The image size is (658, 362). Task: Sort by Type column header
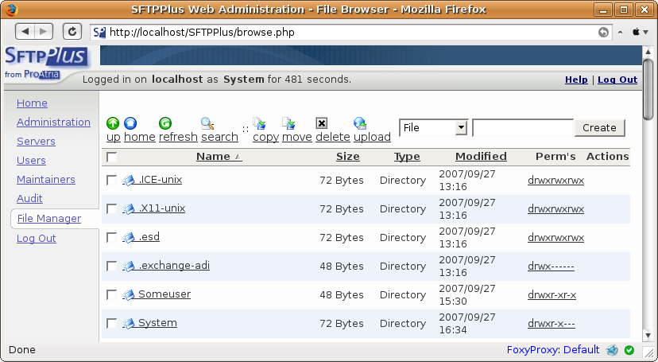point(407,156)
